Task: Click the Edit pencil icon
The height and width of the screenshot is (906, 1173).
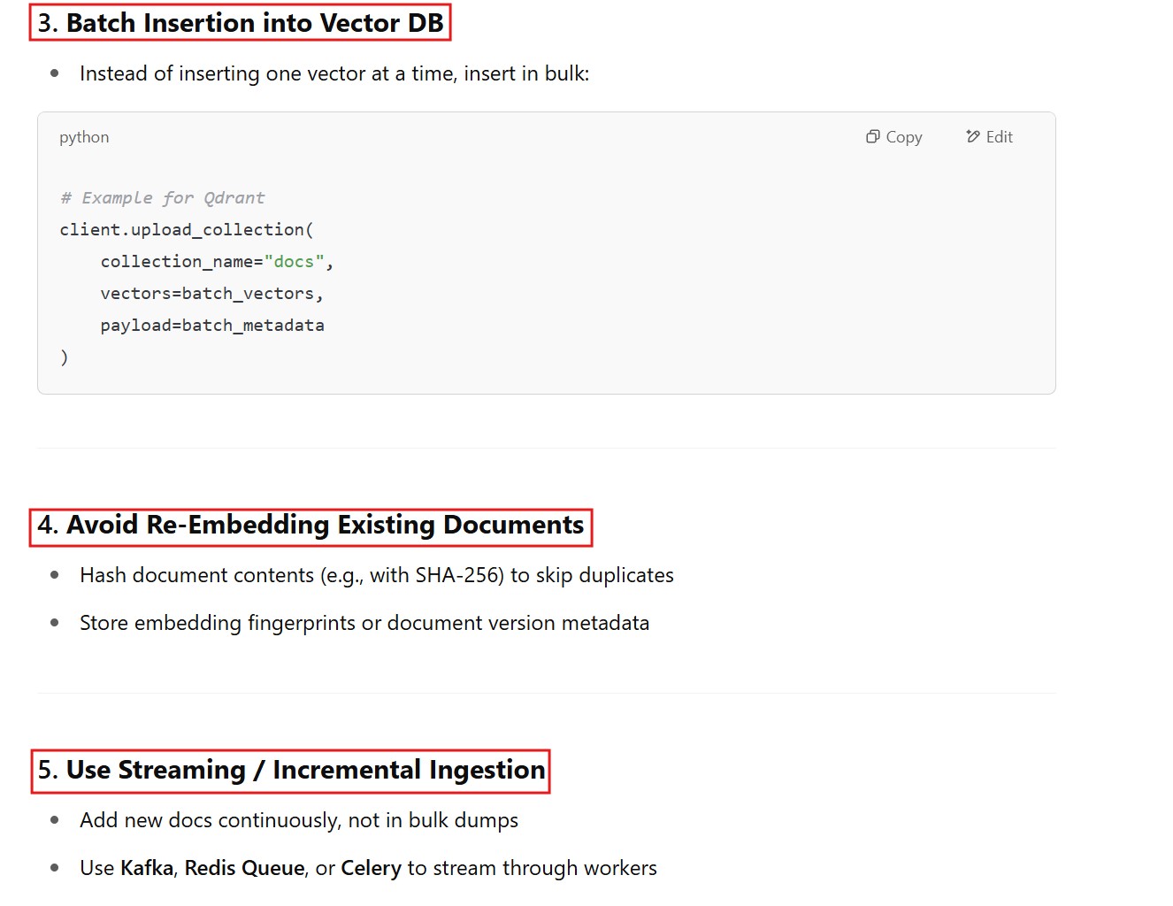Action: [x=973, y=136]
